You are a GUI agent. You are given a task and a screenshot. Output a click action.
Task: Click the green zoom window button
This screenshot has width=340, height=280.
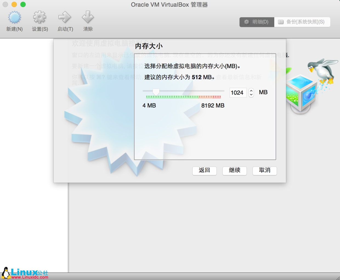coord(23,4)
